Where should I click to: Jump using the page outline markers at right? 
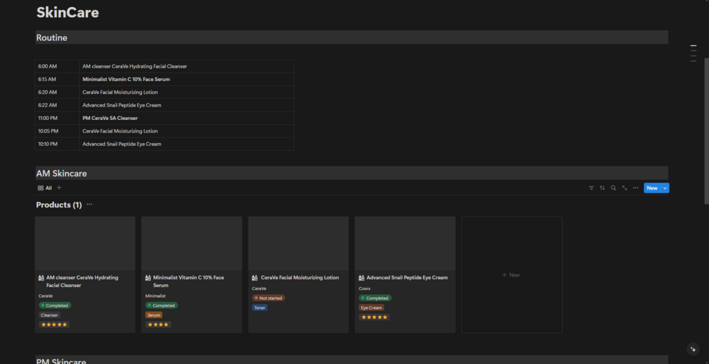[693, 54]
